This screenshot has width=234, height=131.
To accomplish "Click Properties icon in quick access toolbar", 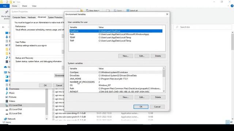I will (7, 2).
